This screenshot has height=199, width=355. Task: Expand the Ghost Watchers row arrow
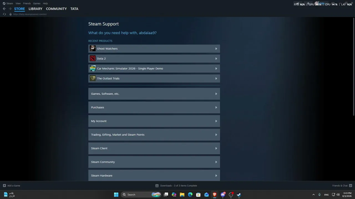(x=216, y=49)
